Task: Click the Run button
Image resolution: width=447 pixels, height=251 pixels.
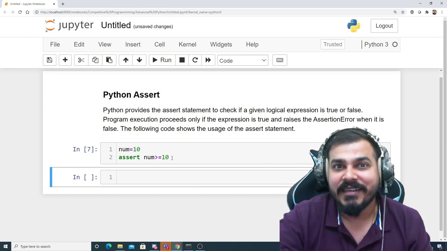Action: [x=162, y=60]
